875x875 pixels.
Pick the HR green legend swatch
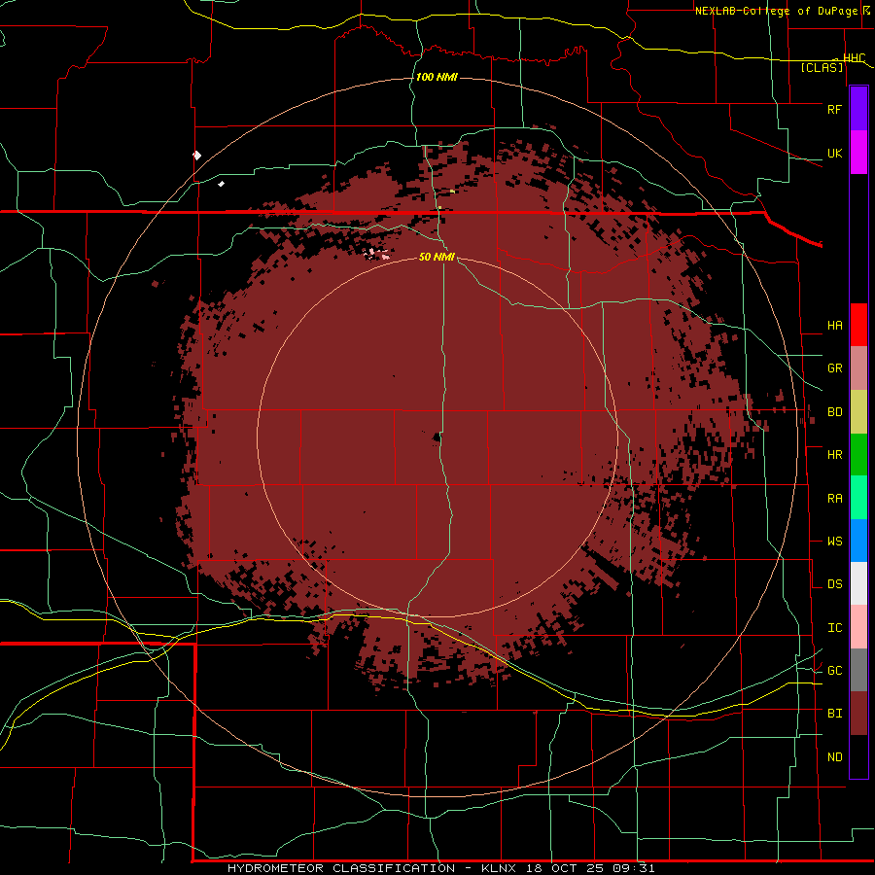pyautogui.click(x=858, y=455)
